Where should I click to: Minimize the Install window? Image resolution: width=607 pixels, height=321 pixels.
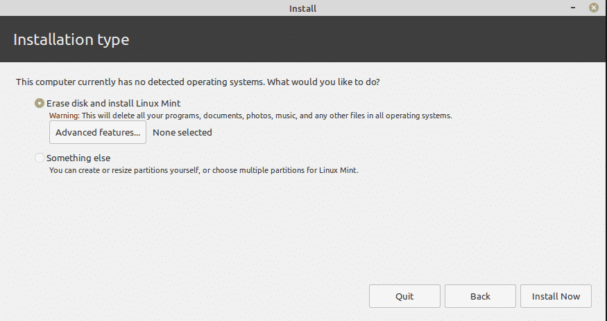click(x=573, y=8)
